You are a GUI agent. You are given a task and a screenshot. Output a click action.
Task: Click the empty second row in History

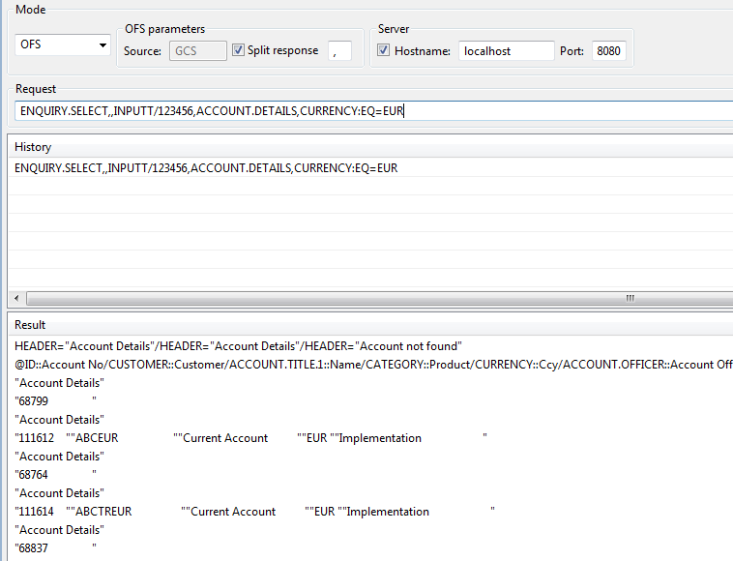click(x=367, y=187)
